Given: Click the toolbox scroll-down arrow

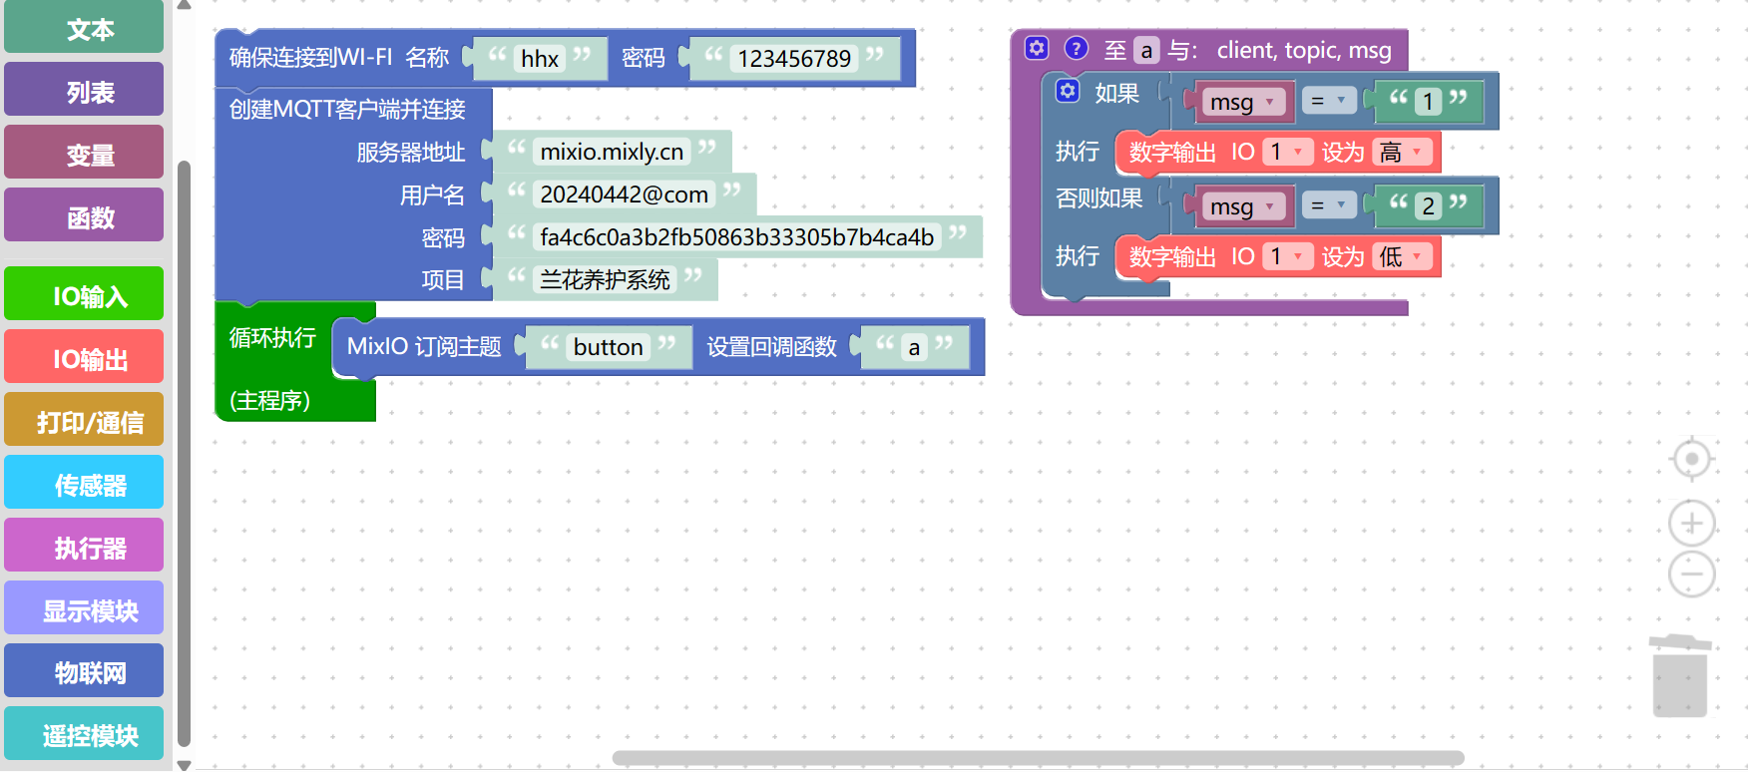Looking at the screenshot, I should pyautogui.click(x=184, y=765).
